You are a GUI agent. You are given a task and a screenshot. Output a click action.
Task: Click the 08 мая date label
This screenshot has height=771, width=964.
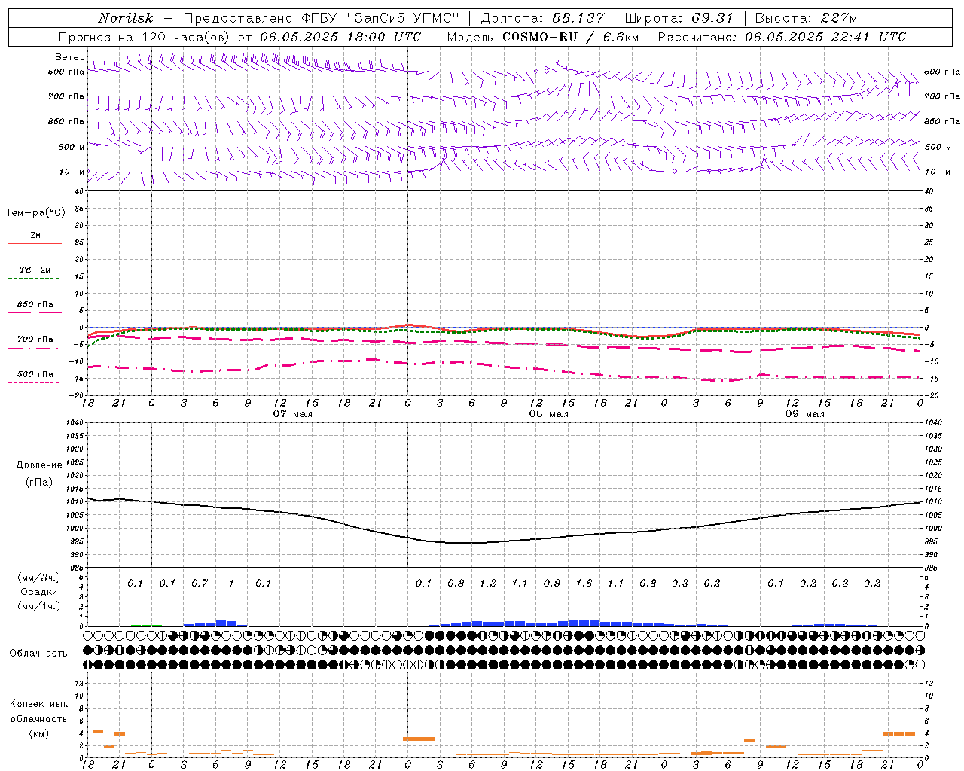(x=548, y=414)
